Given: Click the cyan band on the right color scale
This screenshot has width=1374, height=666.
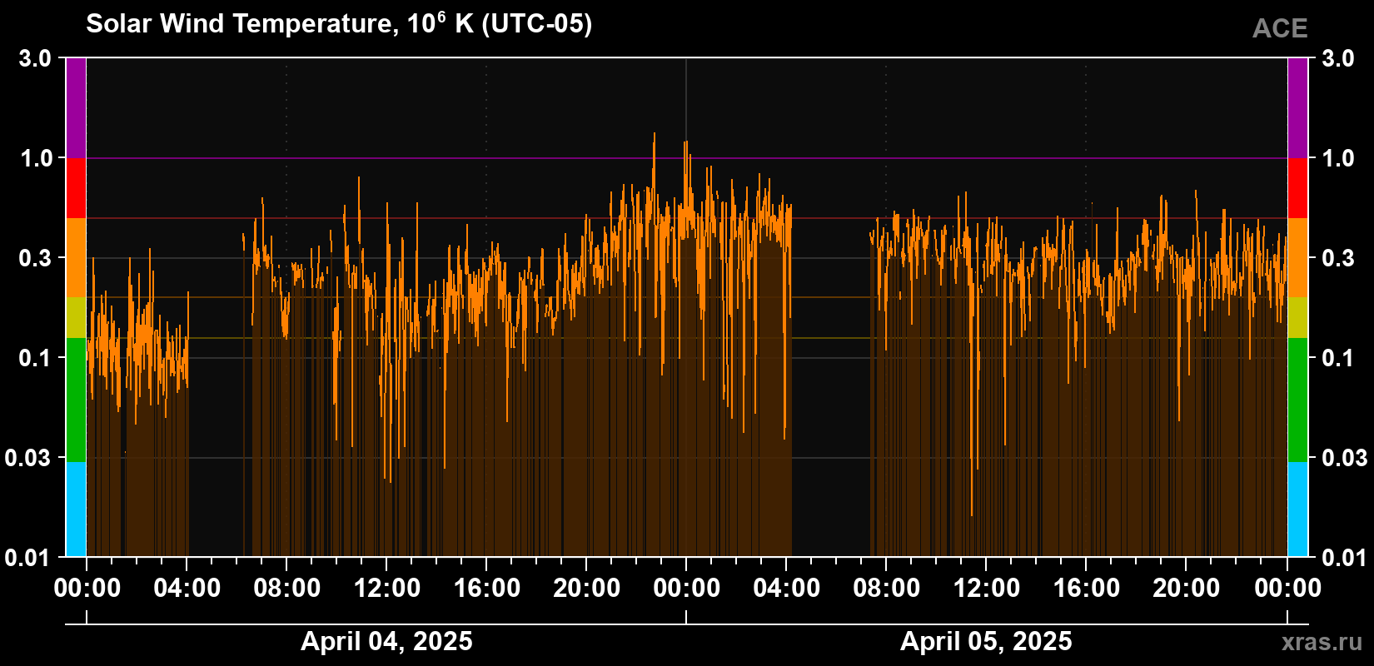Looking at the screenshot, I should point(1297,509).
